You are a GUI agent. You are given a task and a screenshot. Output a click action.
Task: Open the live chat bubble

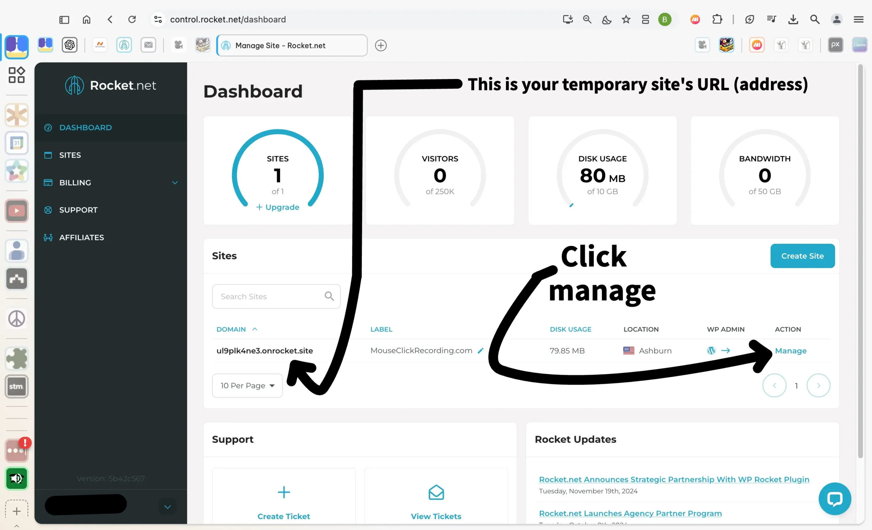(835, 499)
